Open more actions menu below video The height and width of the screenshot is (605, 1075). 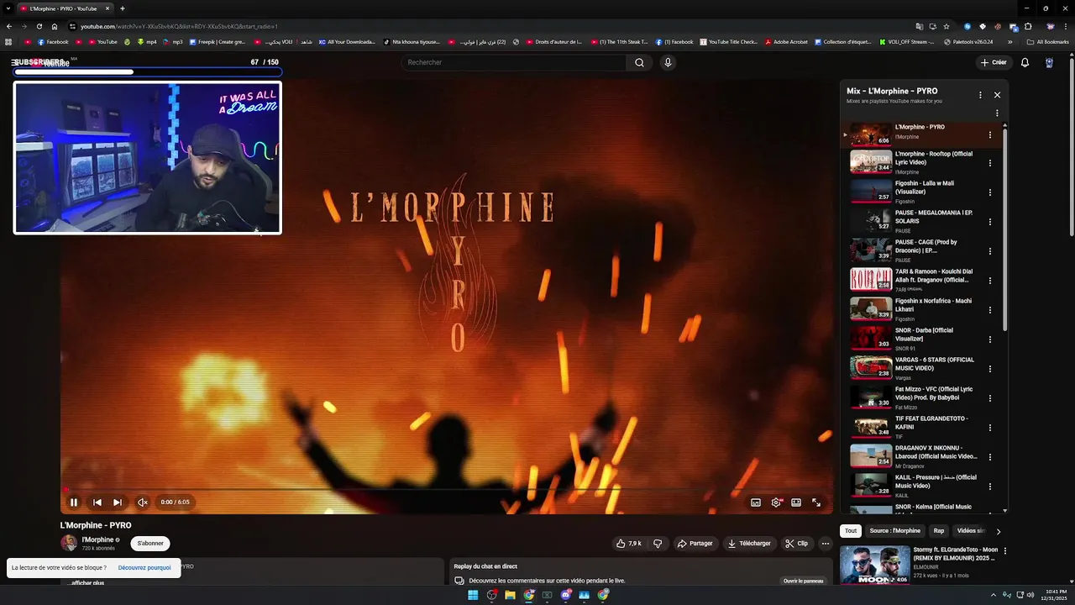coord(826,544)
